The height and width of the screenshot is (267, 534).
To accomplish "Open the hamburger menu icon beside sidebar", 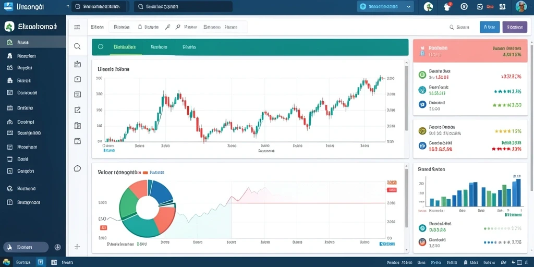I will (77, 27).
